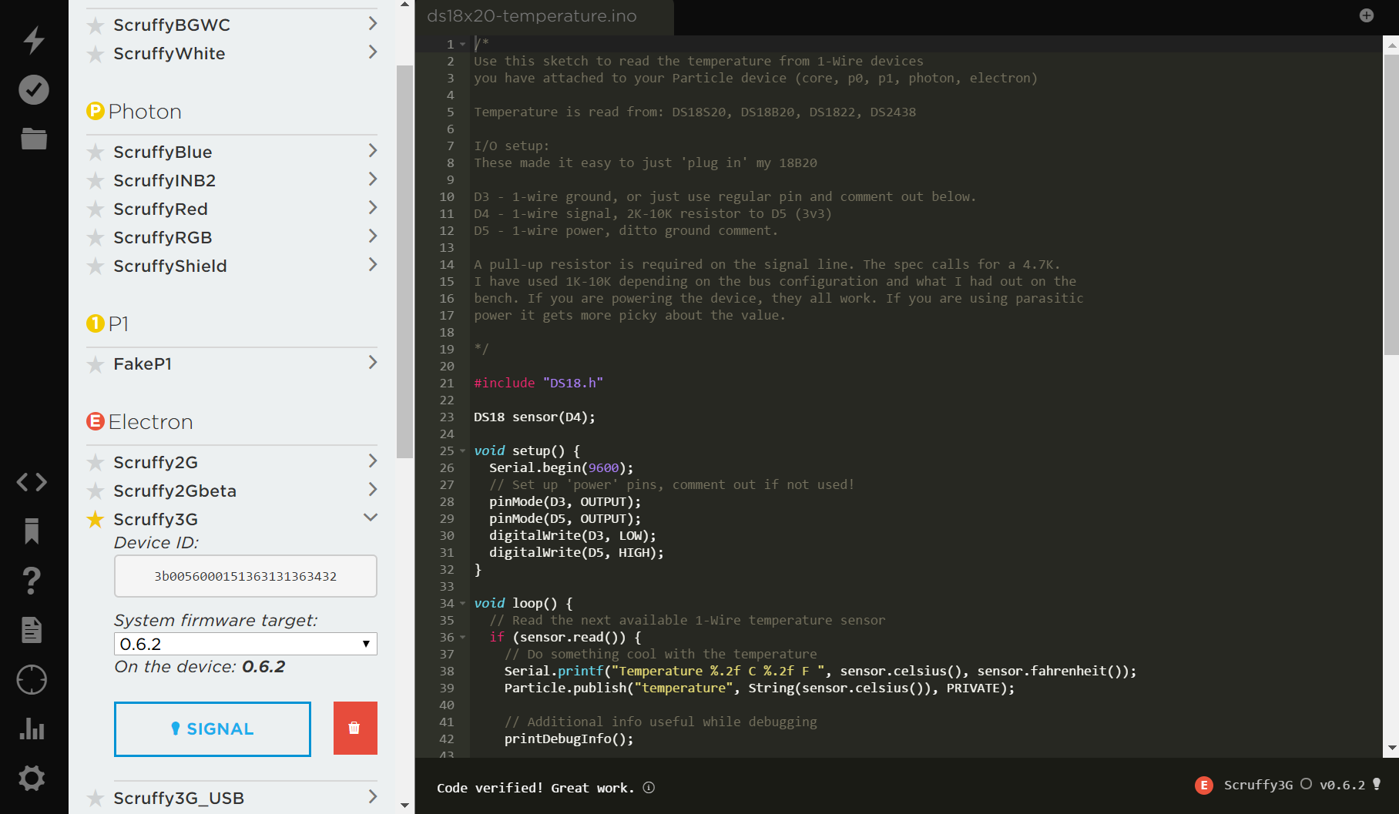Star the ScruffyWhite device
Viewport: 1399px width, 814px height.
(x=96, y=54)
